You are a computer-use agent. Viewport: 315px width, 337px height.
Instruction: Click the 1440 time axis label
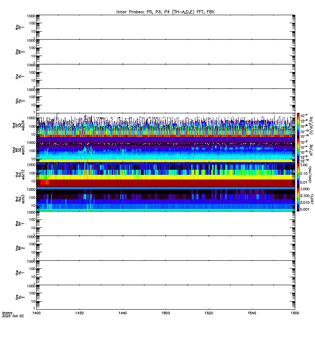pyautogui.click(x=123, y=313)
